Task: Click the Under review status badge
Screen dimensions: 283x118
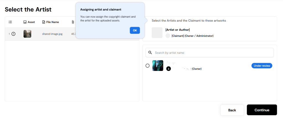Action: point(262,66)
